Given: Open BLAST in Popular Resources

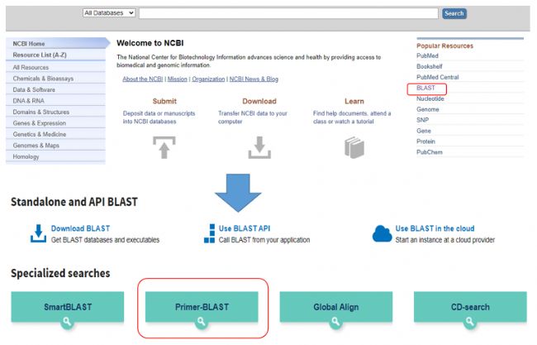Looking at the screenshot, I should click(425, 88).
